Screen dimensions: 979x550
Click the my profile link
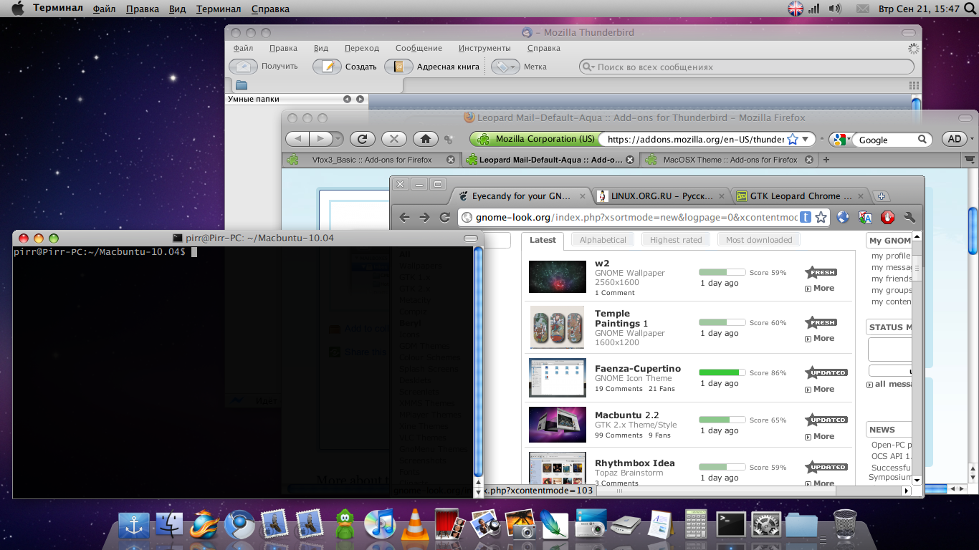tap(891, 256)
